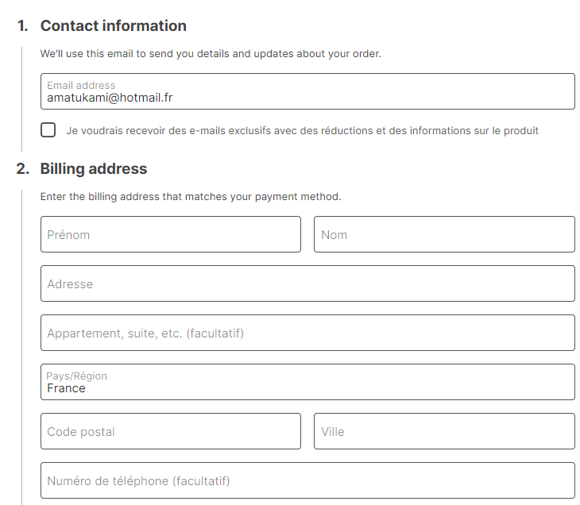Click the "We'll use this email" description text
This screenshot has width=580, height=505.
tap(211, 54)
